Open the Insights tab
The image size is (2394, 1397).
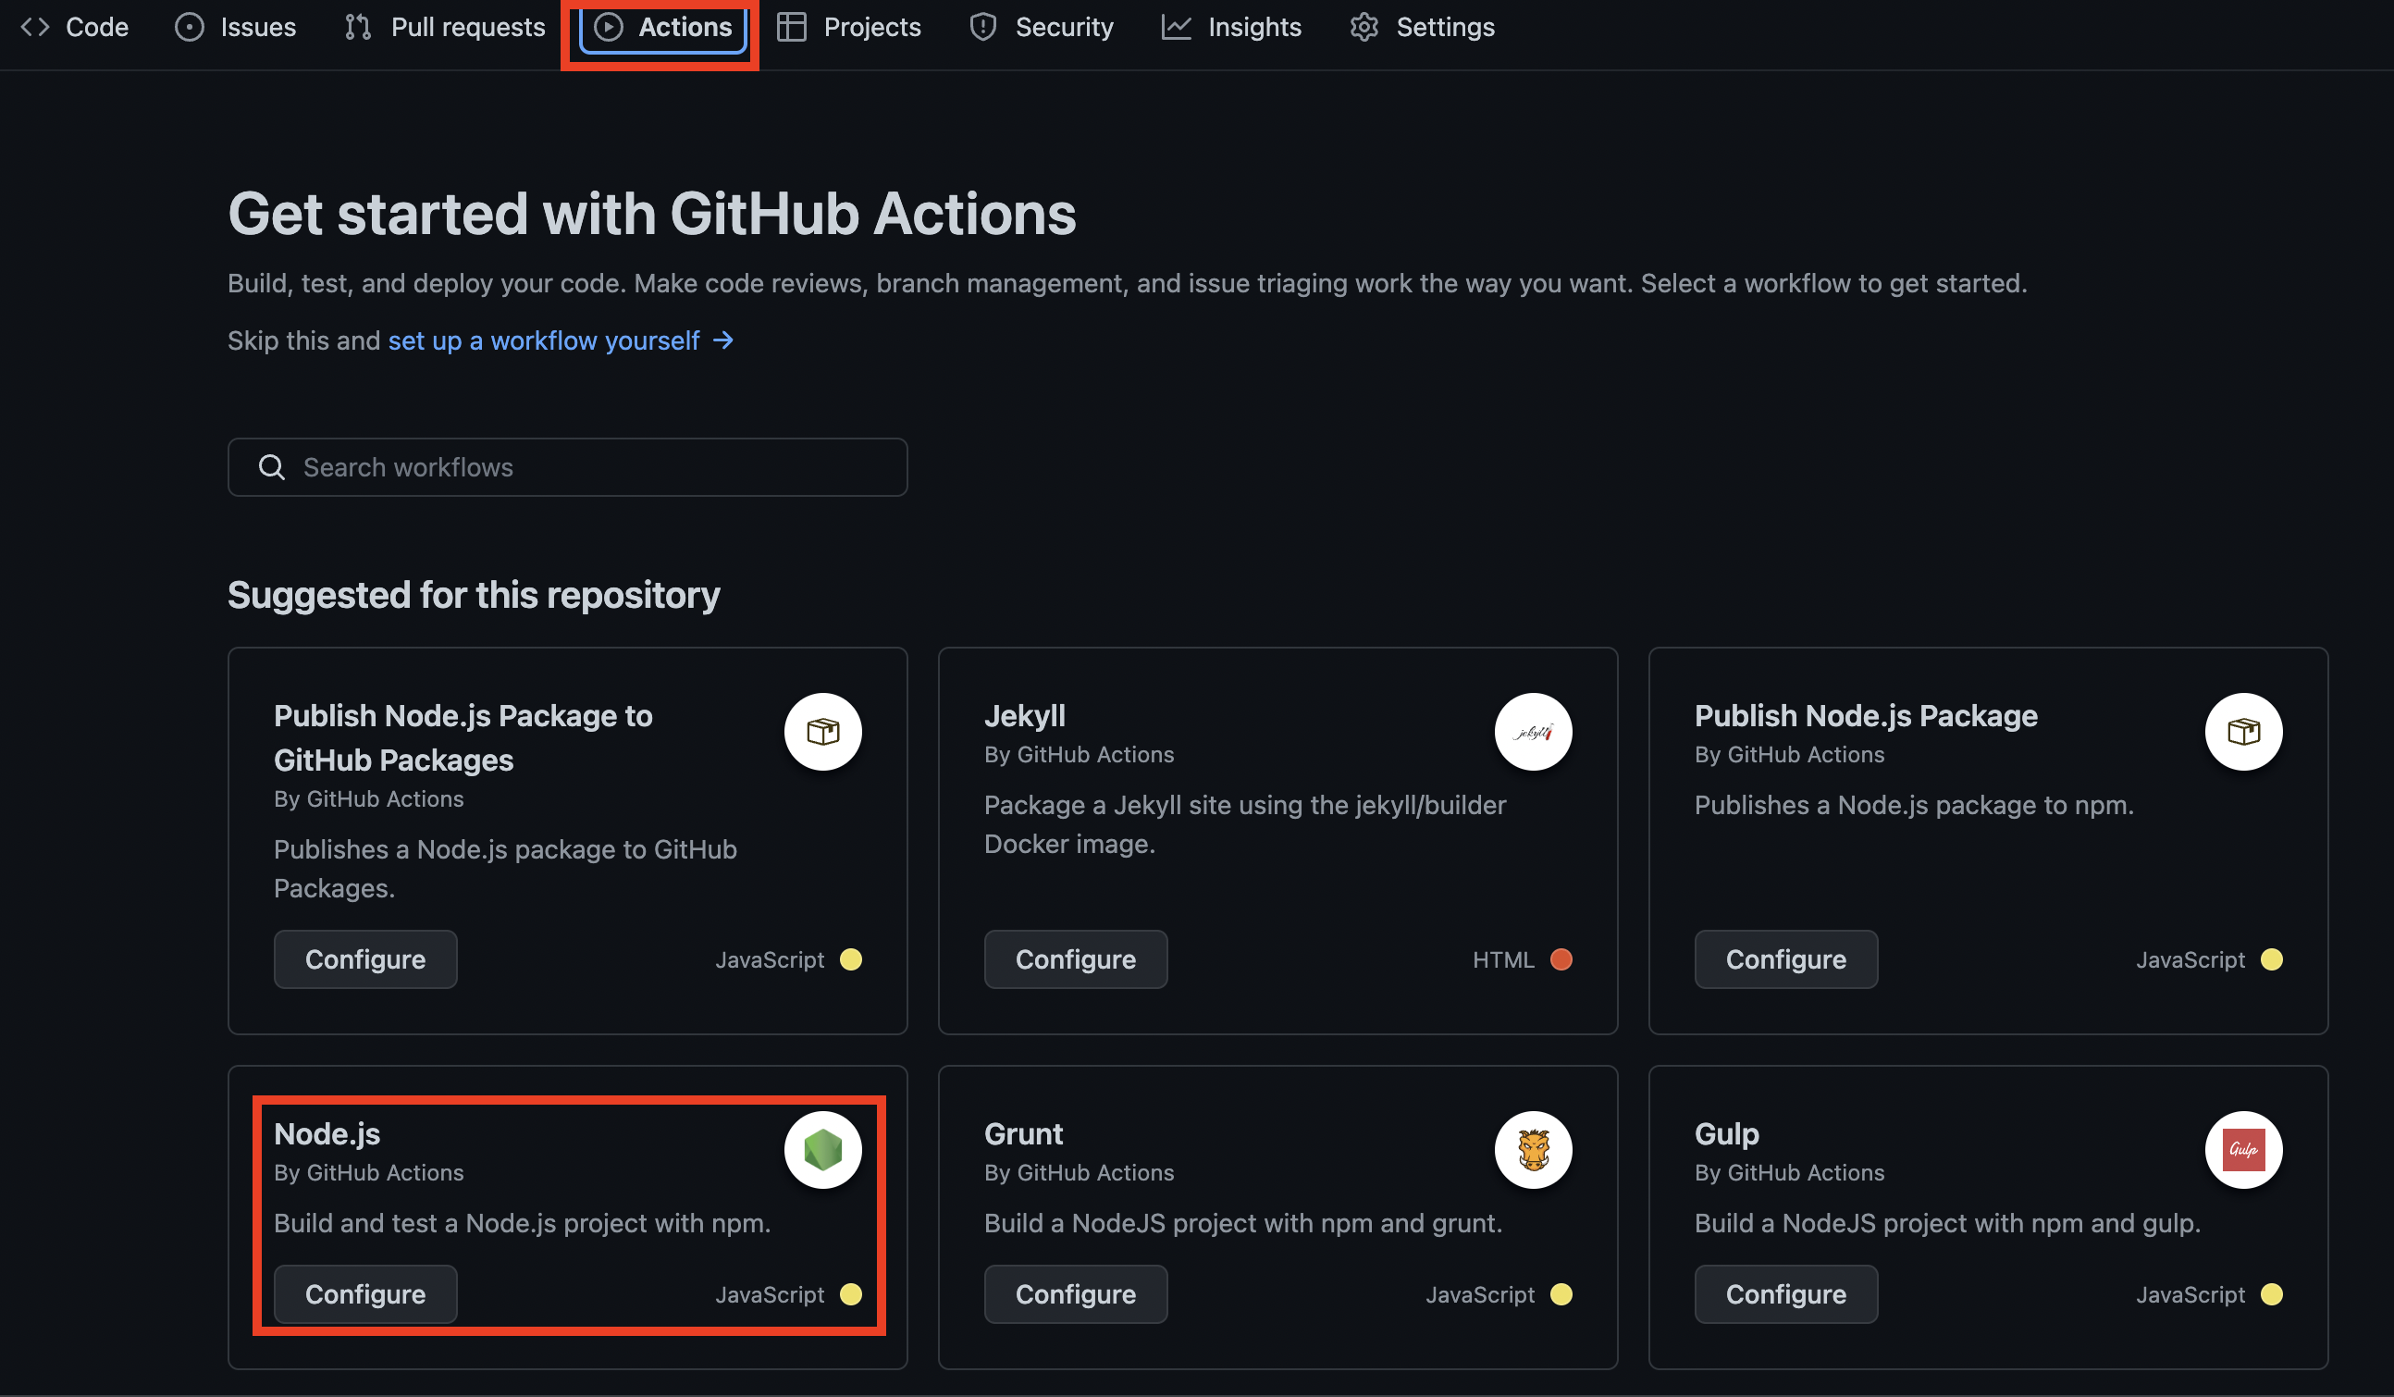[x=1231, y=27]
